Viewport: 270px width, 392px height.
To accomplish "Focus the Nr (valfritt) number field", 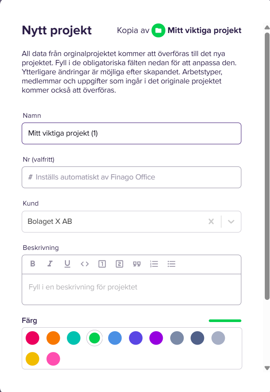I will (x=132, y=177).
